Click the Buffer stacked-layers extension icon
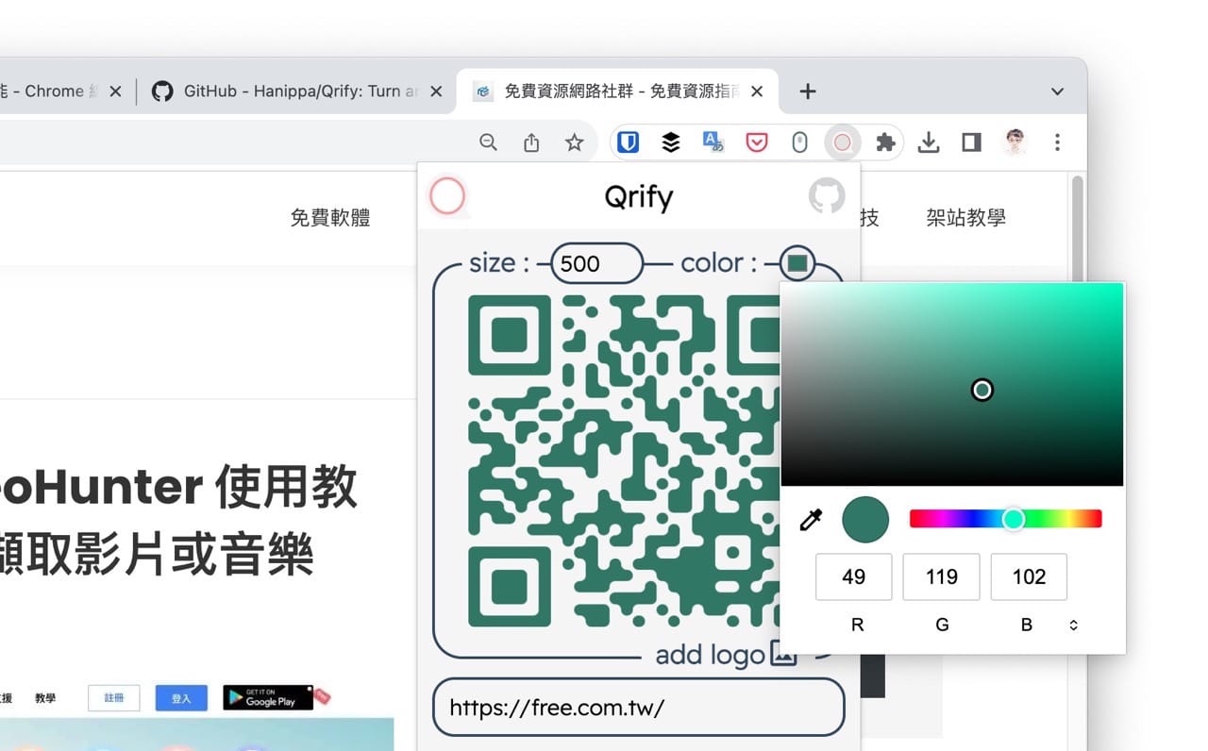 tap(670, 142)
